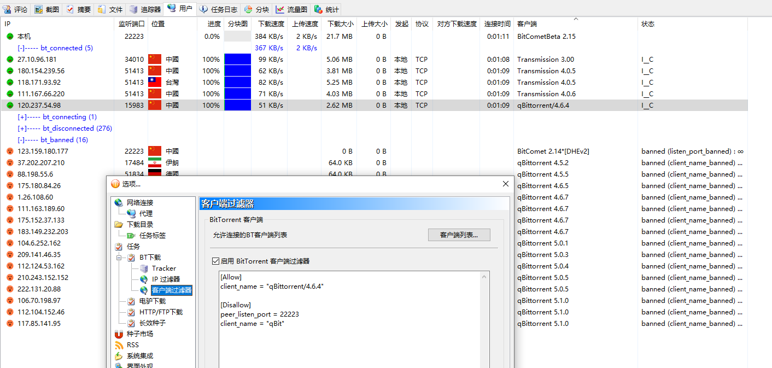
Task: Click the China flag in the 111.167.66.220 row
Action: pyautogui.click(x=155, y=94)
